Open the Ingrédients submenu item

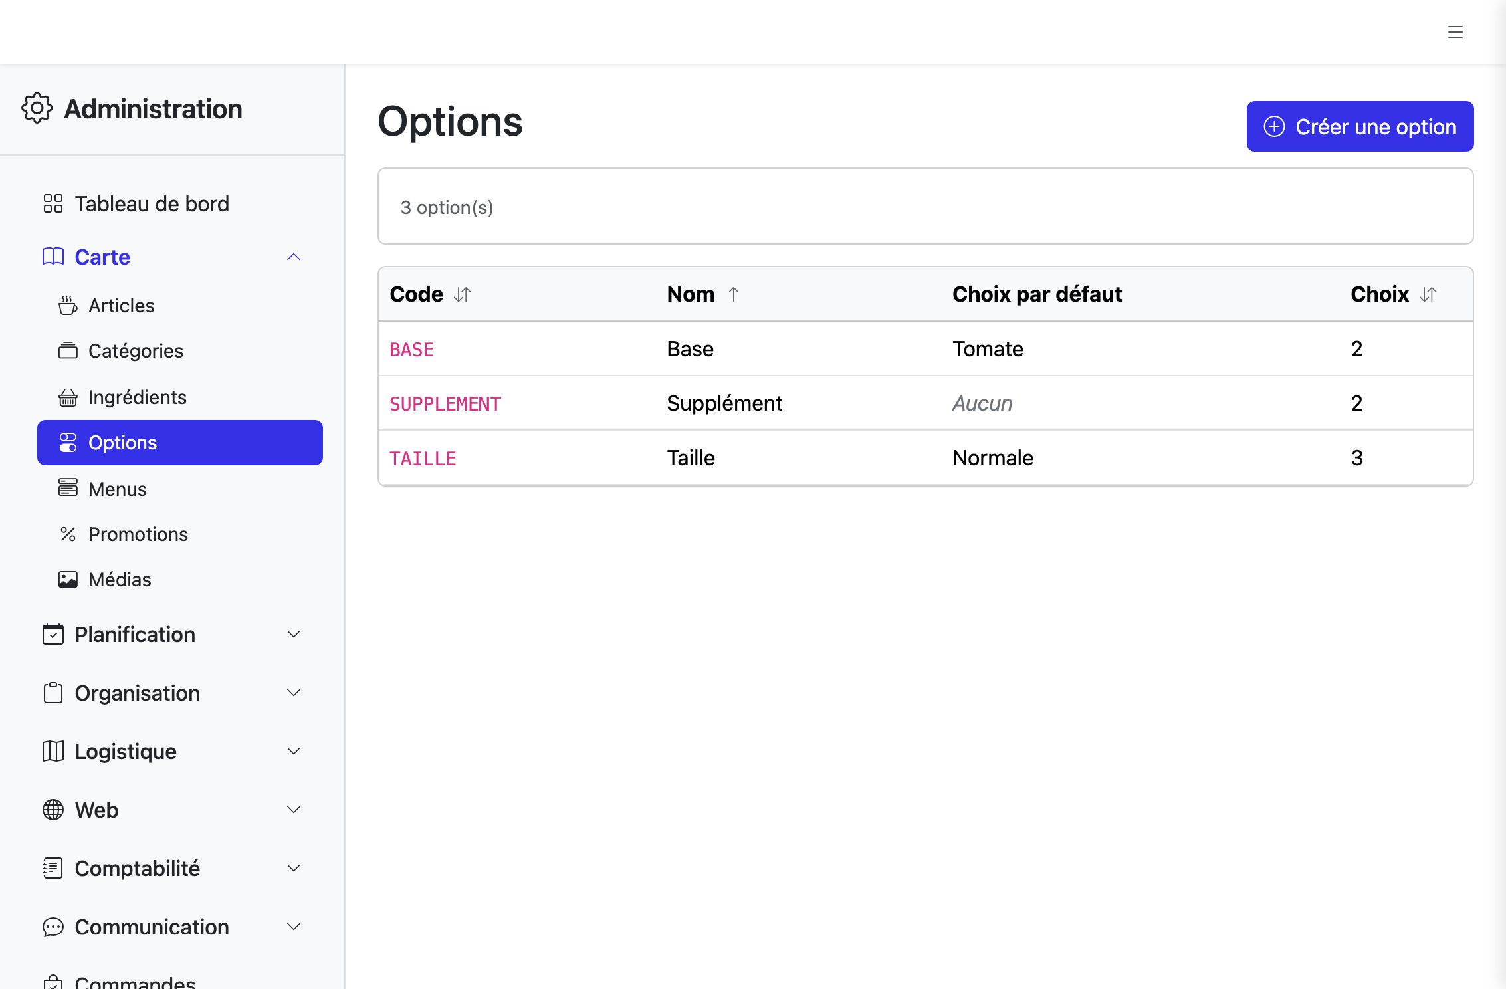point(180,397)
